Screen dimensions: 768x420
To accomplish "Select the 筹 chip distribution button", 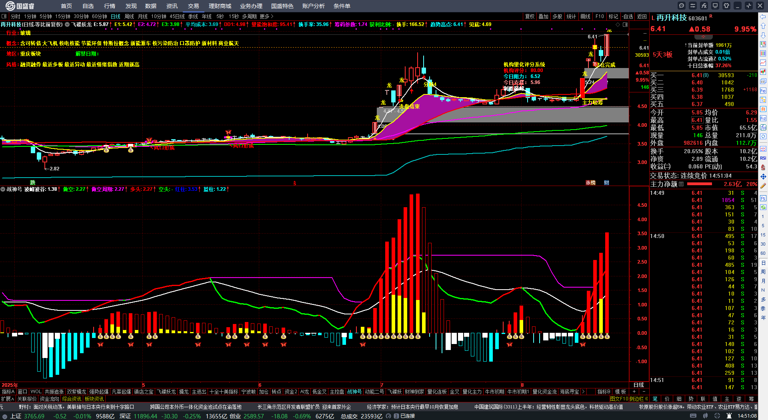I will point(751,399).
